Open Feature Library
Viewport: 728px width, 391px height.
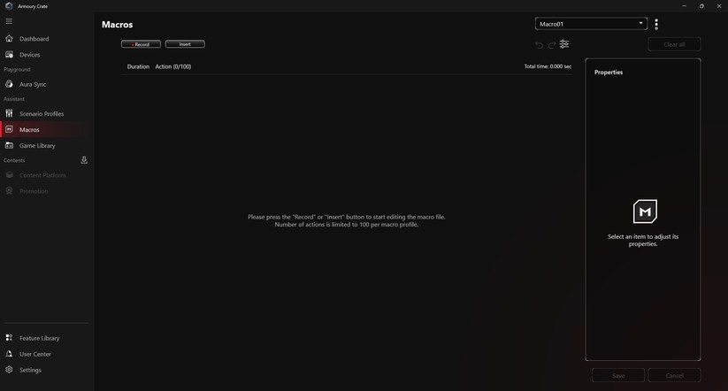coord(40,339)
